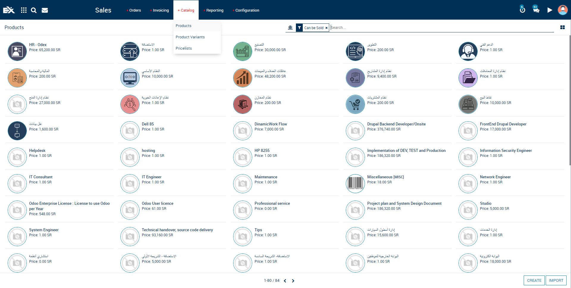Click the search options toggle icon
The image size is (571, 288).
coord(290,28)
